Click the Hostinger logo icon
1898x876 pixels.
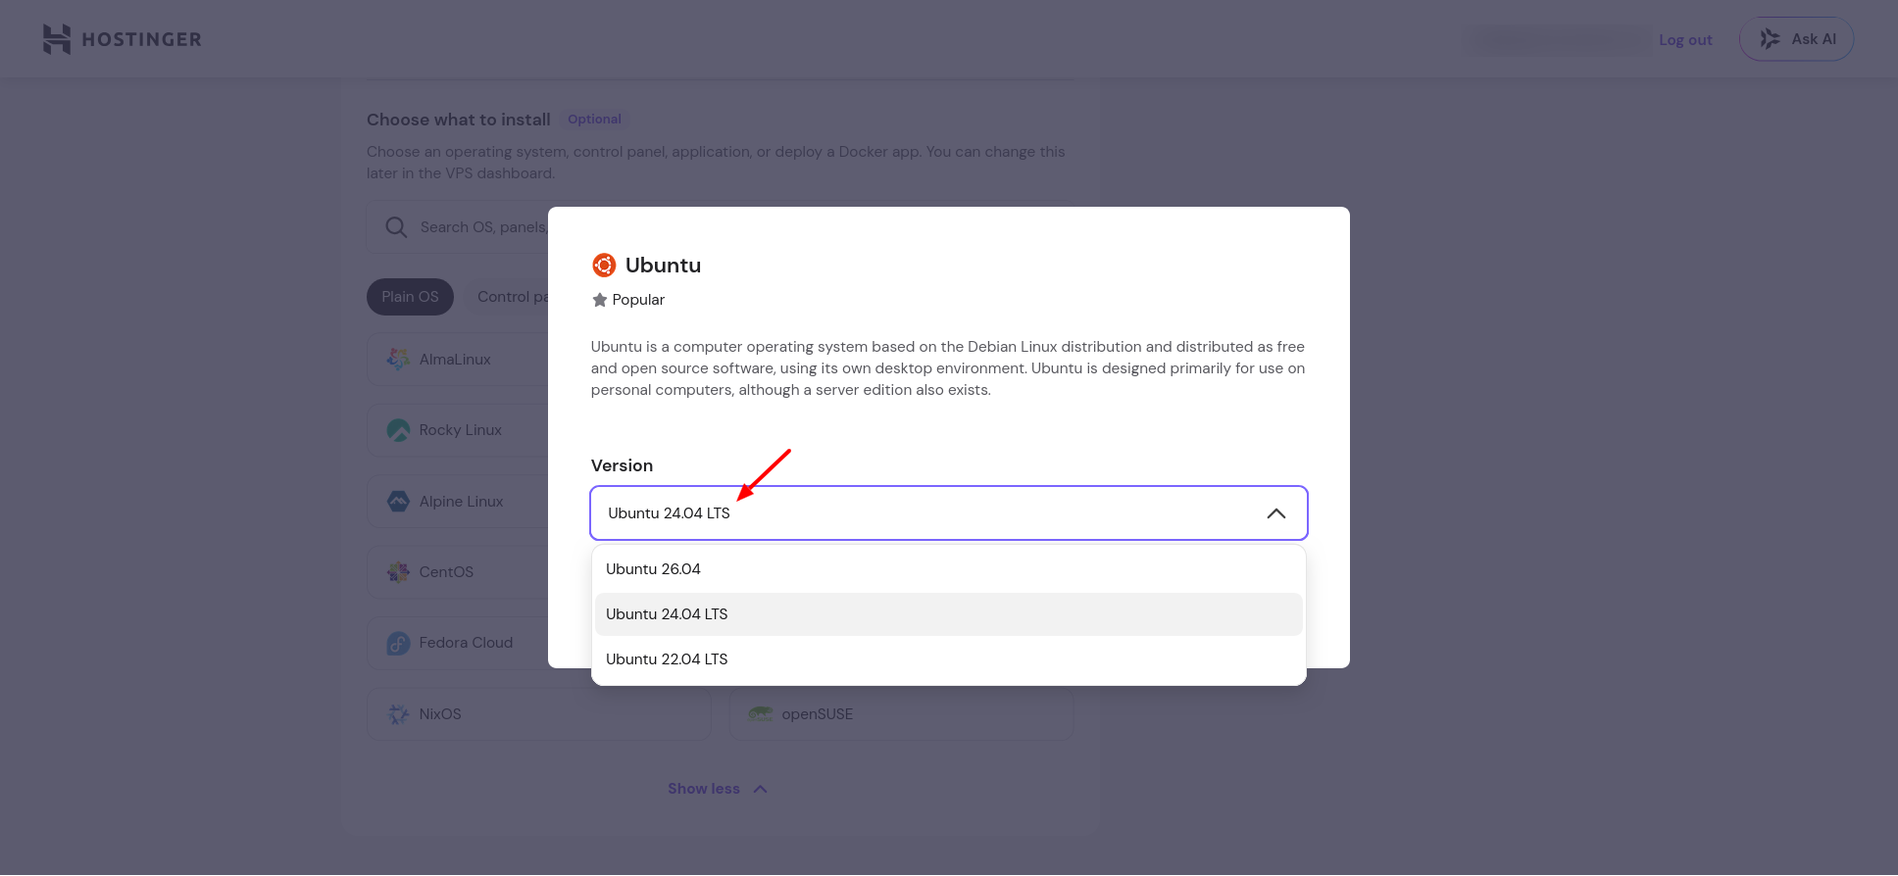57,39
